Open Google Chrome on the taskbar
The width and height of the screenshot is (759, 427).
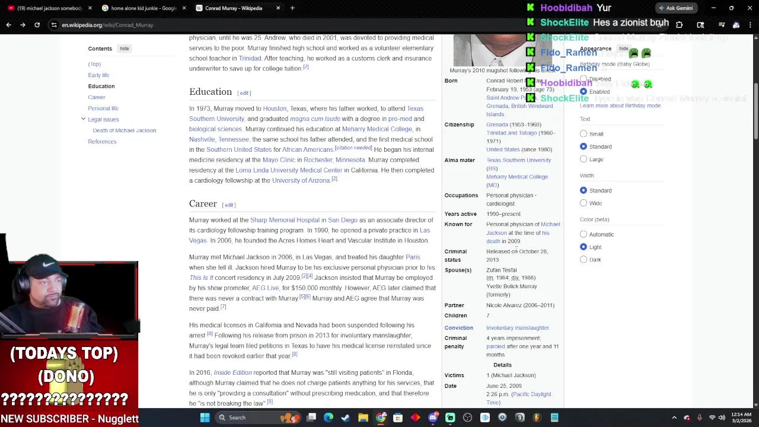tap(381, 418)
